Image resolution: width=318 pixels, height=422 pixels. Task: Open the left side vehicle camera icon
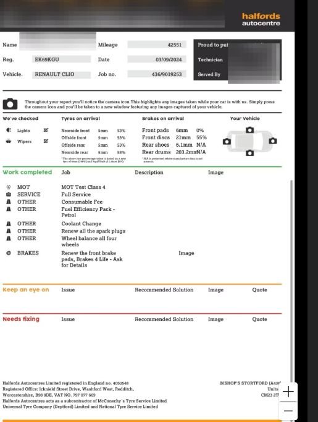click(x=227, y=141)
